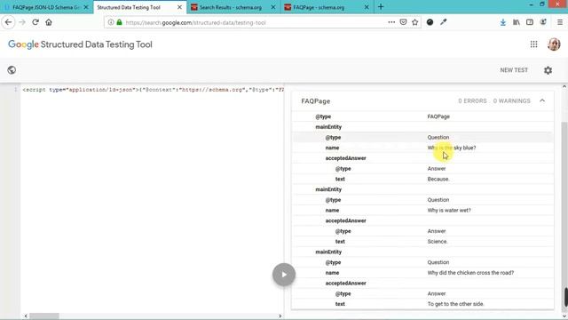This screenshot has height=320, width=568.
Task: Reload the page with the refresh icon
Action: point(35,22)
